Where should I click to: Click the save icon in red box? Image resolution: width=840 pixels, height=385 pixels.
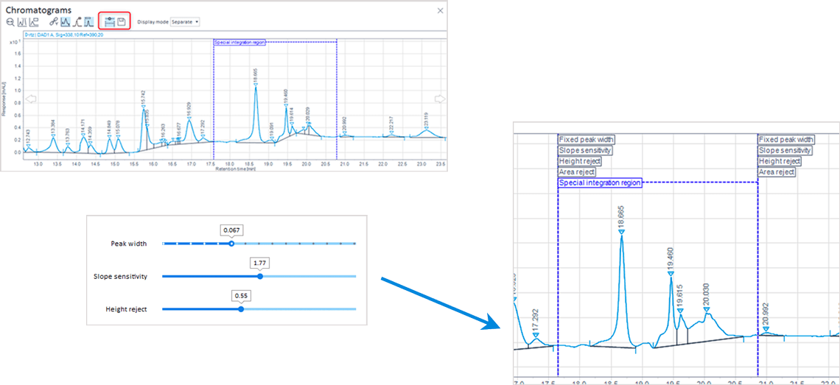(x=122, y=22)
